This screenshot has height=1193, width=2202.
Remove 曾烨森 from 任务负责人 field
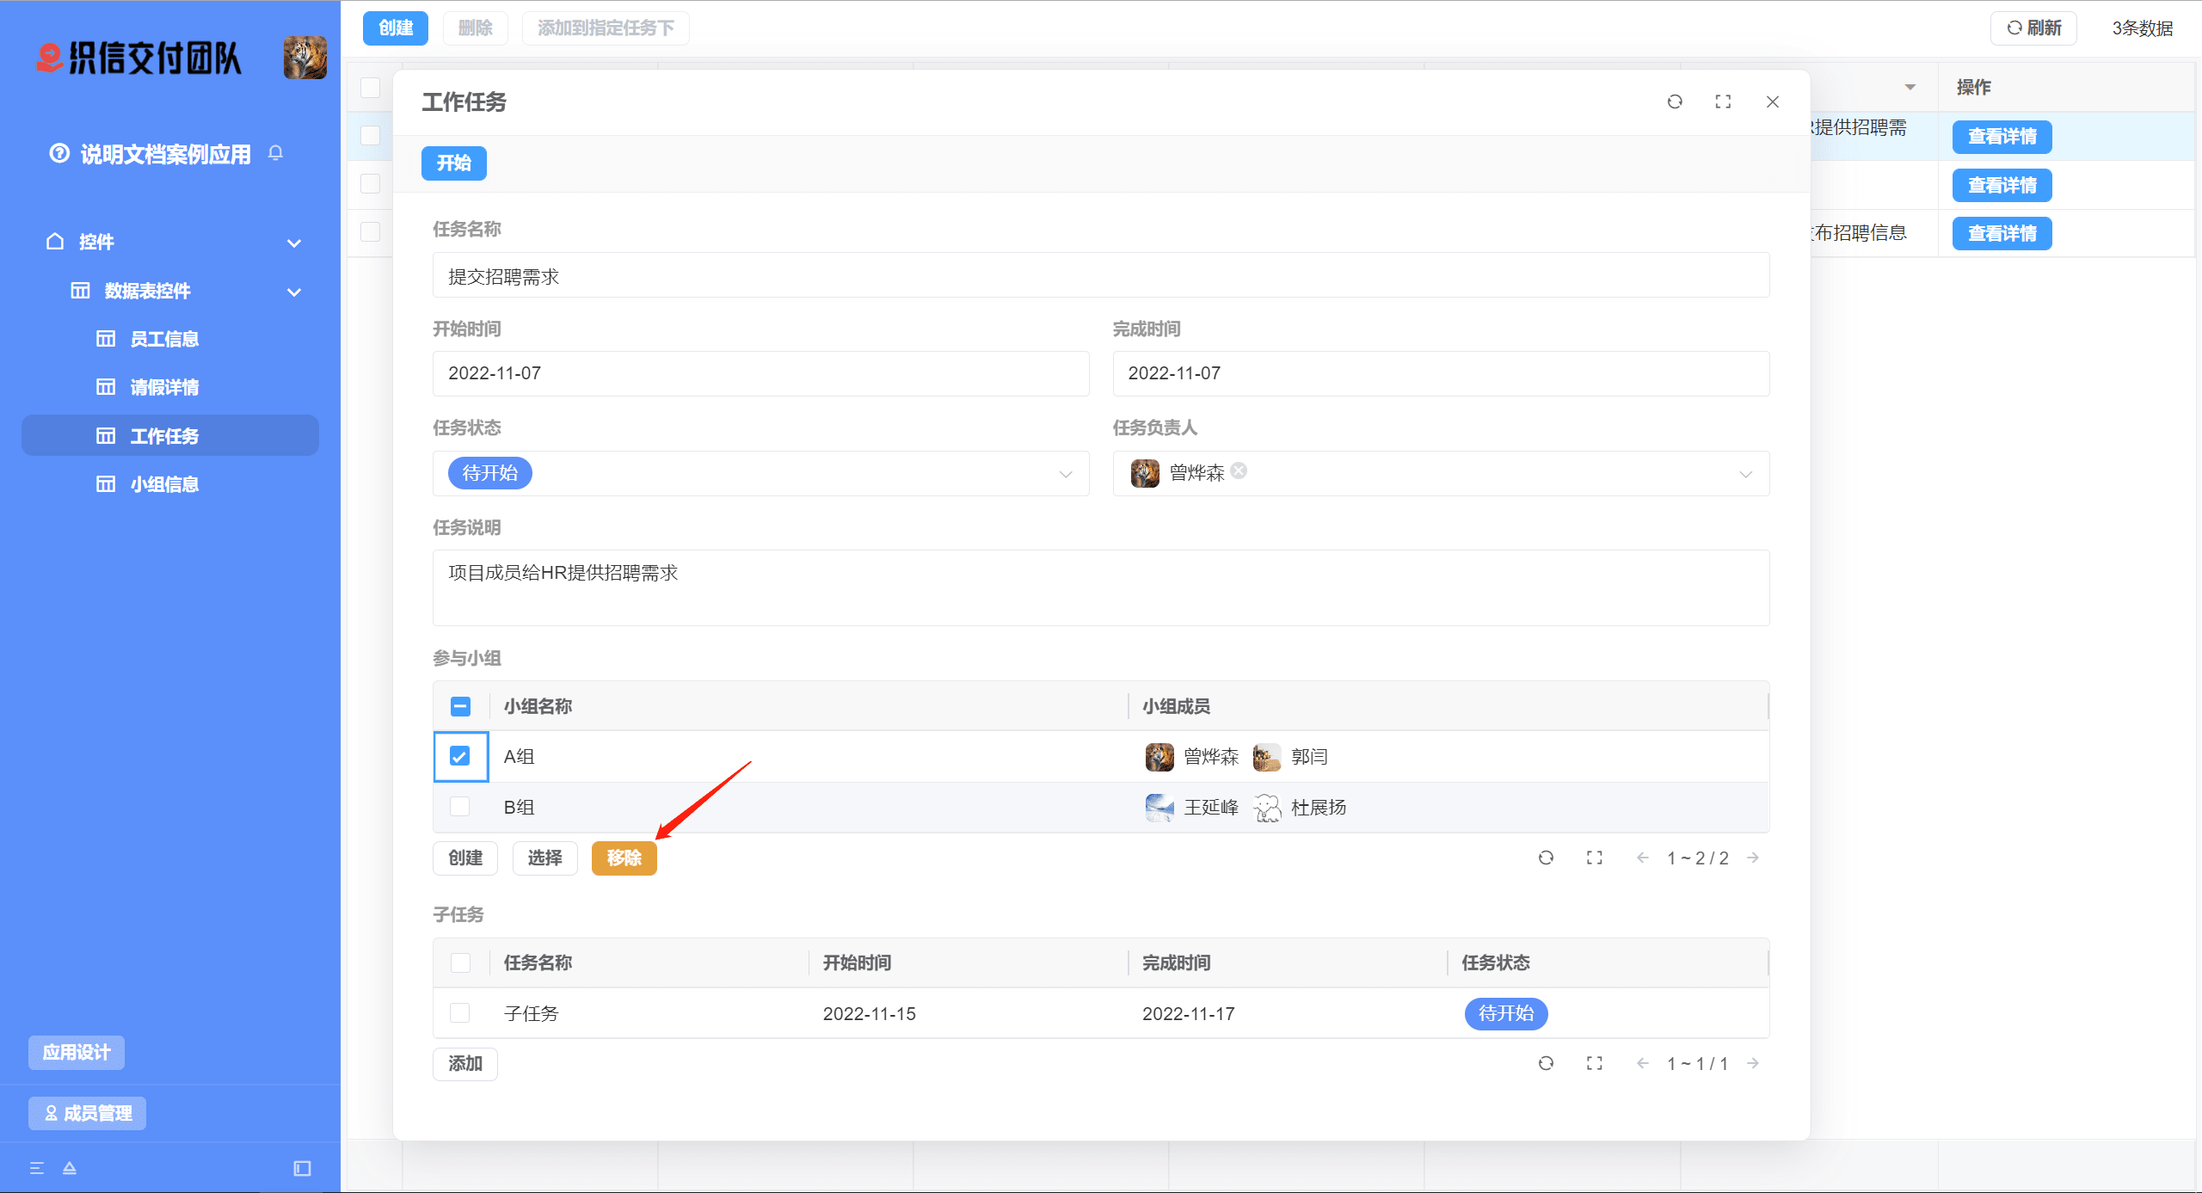(1239, 470)
